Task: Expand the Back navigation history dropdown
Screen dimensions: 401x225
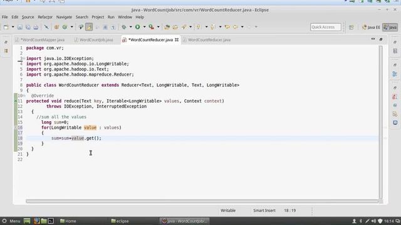Action: click(x=242, y=27)
